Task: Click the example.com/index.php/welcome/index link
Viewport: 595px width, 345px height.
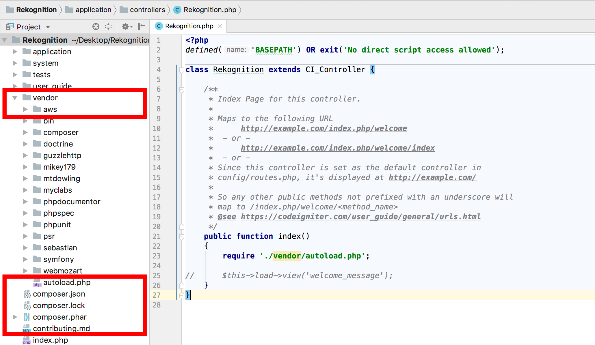Action: coord(337,148)
